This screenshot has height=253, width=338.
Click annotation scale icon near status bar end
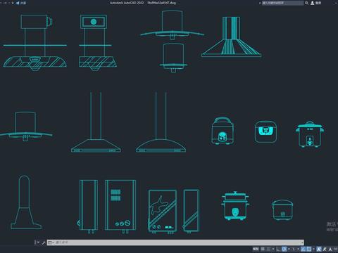pyautogui.click(x=330, y=249)
